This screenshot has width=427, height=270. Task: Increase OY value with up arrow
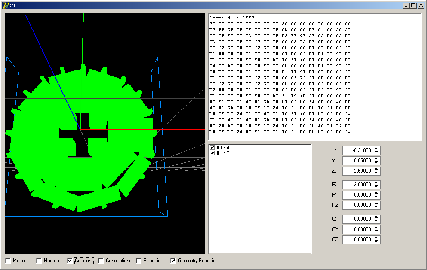376,227
